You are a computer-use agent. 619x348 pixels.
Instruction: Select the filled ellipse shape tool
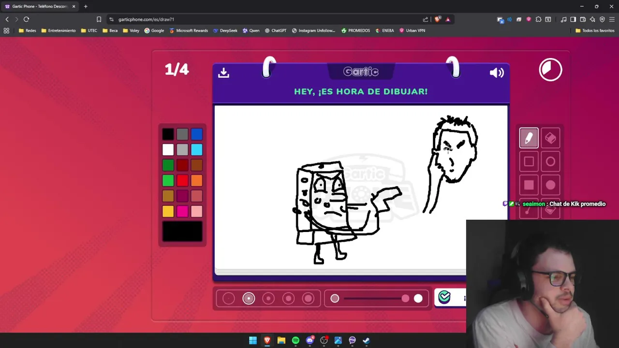coord(550,185)
